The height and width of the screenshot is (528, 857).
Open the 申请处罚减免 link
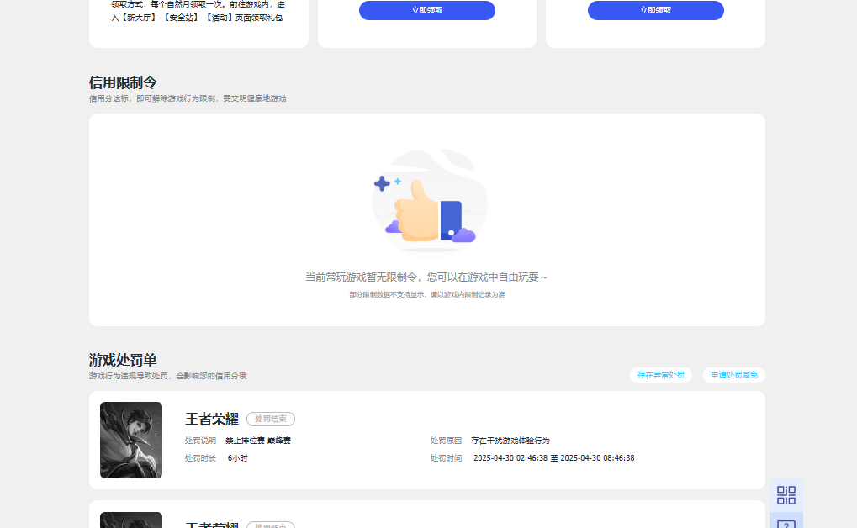(x=734, y=375)
